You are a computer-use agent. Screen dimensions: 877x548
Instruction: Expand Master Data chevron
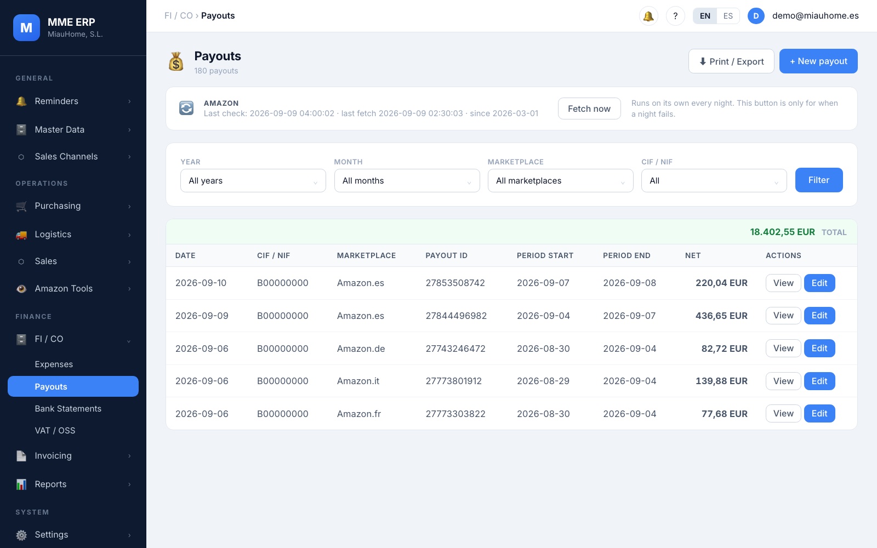[x=129, y=130]
